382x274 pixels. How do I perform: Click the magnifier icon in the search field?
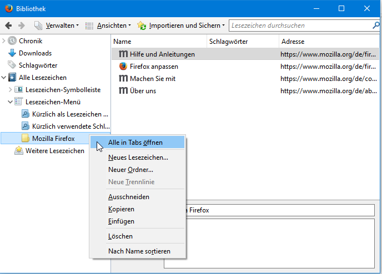(x=376, y=26)
